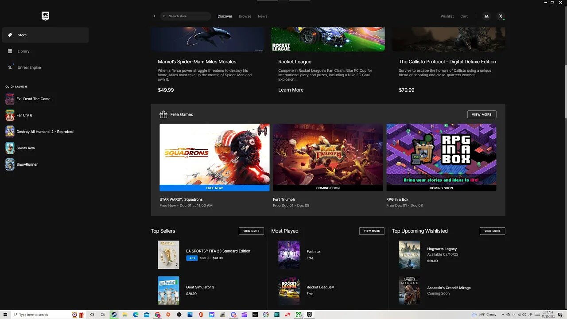This screenshot has height=319, width=567.
Task: Open Epic Games Launcher taskbar icon
Action: pos(310,315)
